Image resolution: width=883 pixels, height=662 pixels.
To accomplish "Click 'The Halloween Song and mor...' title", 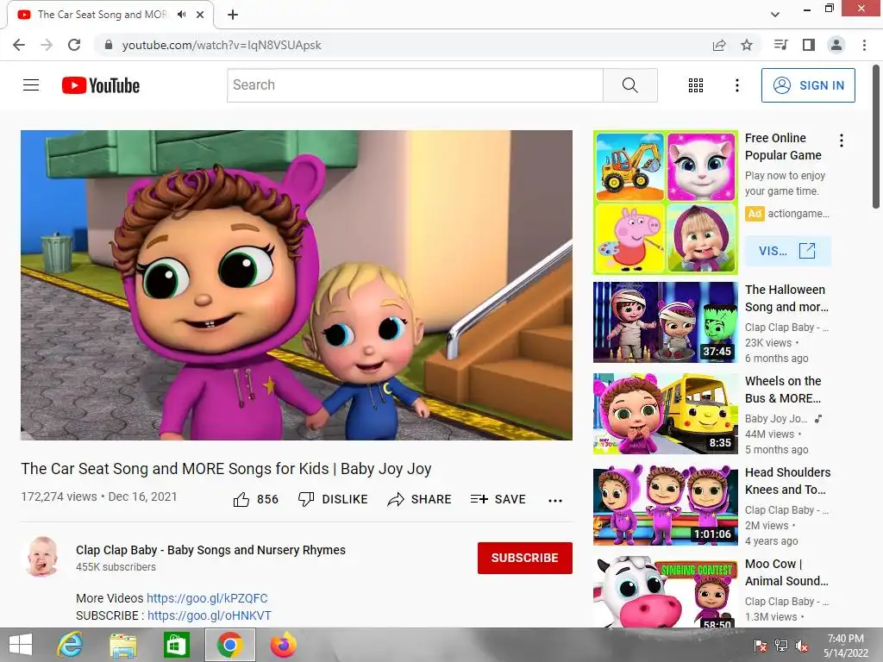I will click(x=786, y=297).
